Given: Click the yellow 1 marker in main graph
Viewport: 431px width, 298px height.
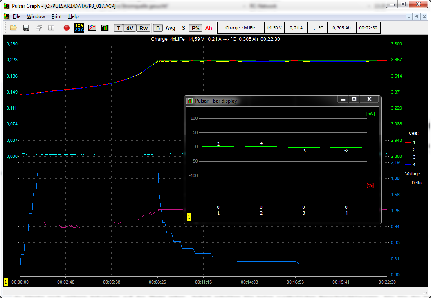Looking at the screenshot, I should [6, 282].
